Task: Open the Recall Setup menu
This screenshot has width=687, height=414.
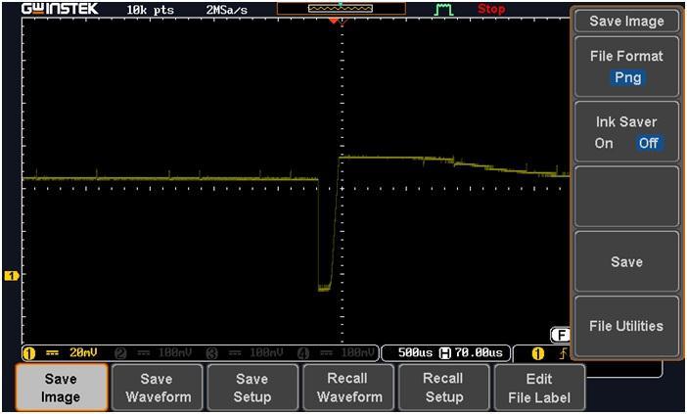Action: (x=443, y=388)
